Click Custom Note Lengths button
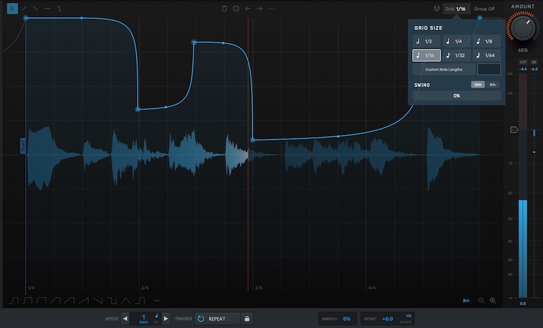 click(444, 69)
